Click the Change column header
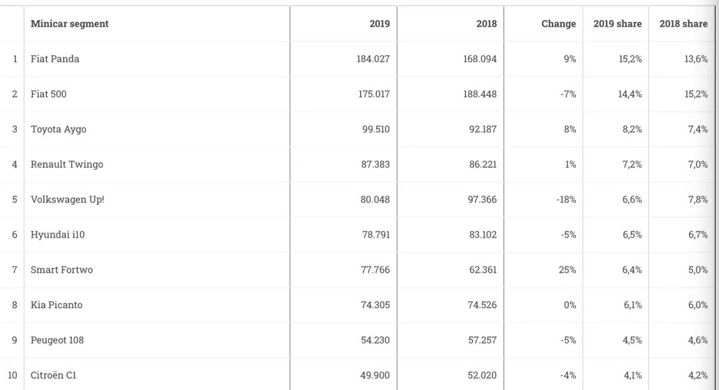The width and height of the screenshot is (719, 390). (559, 24)
